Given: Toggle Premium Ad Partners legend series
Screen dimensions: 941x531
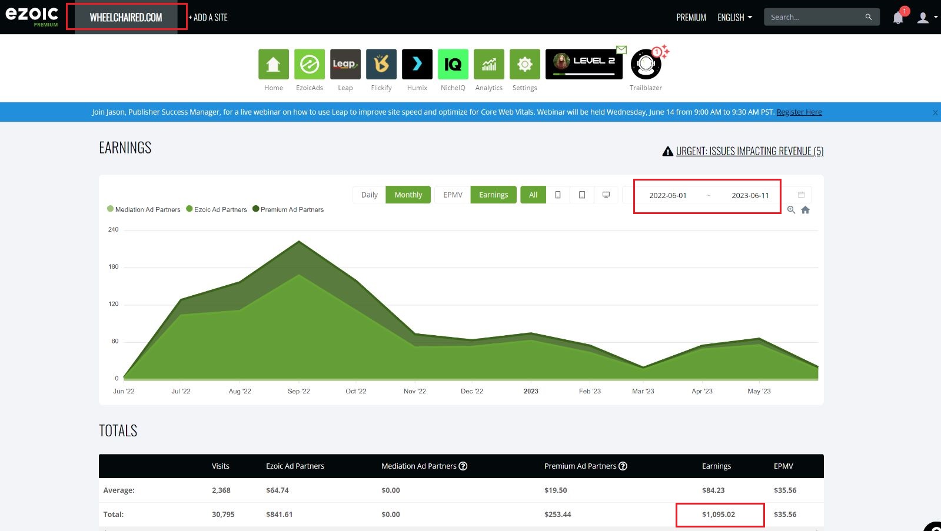Looking at the screenshot, I should click(288, 209).
